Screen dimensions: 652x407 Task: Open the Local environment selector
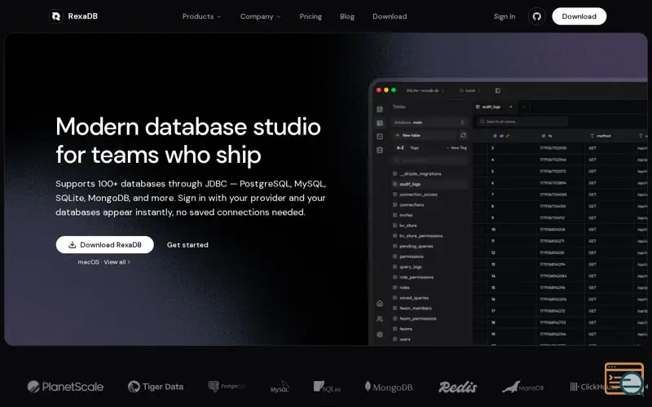click(470, 90)
